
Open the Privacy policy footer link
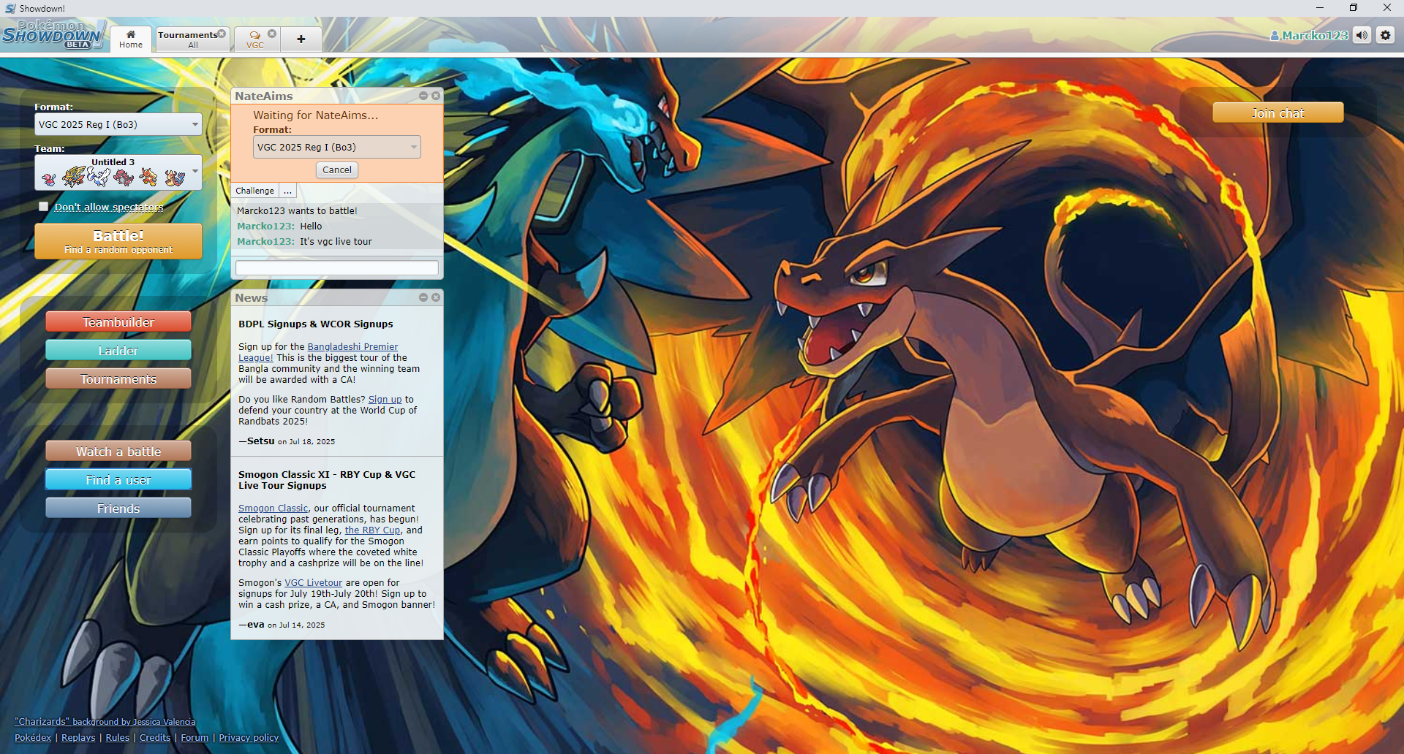pos(249,738)
